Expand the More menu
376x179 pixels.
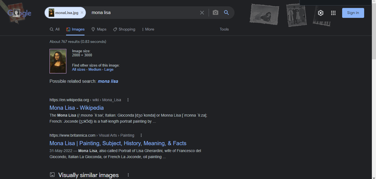[148, 29]
